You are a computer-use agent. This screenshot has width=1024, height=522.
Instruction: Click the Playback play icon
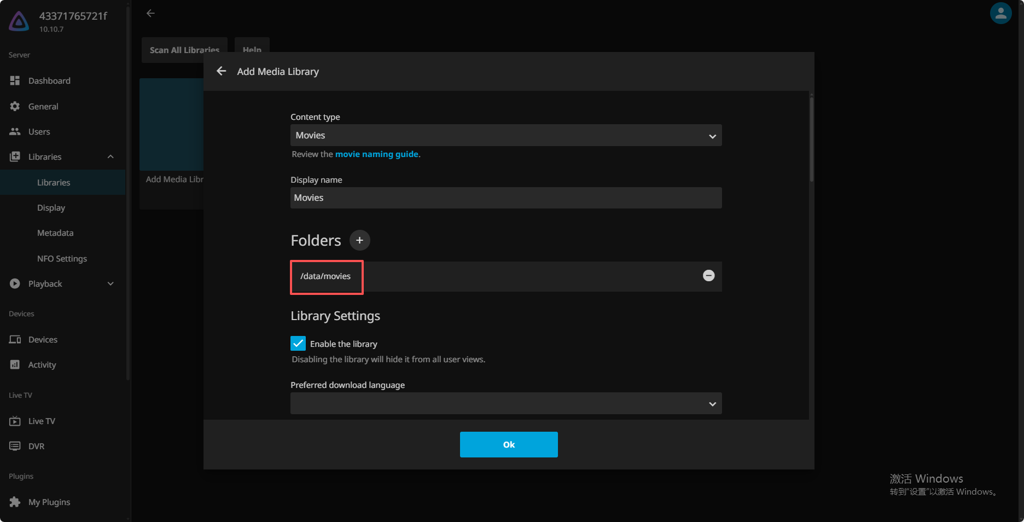(x=15, y=283)
